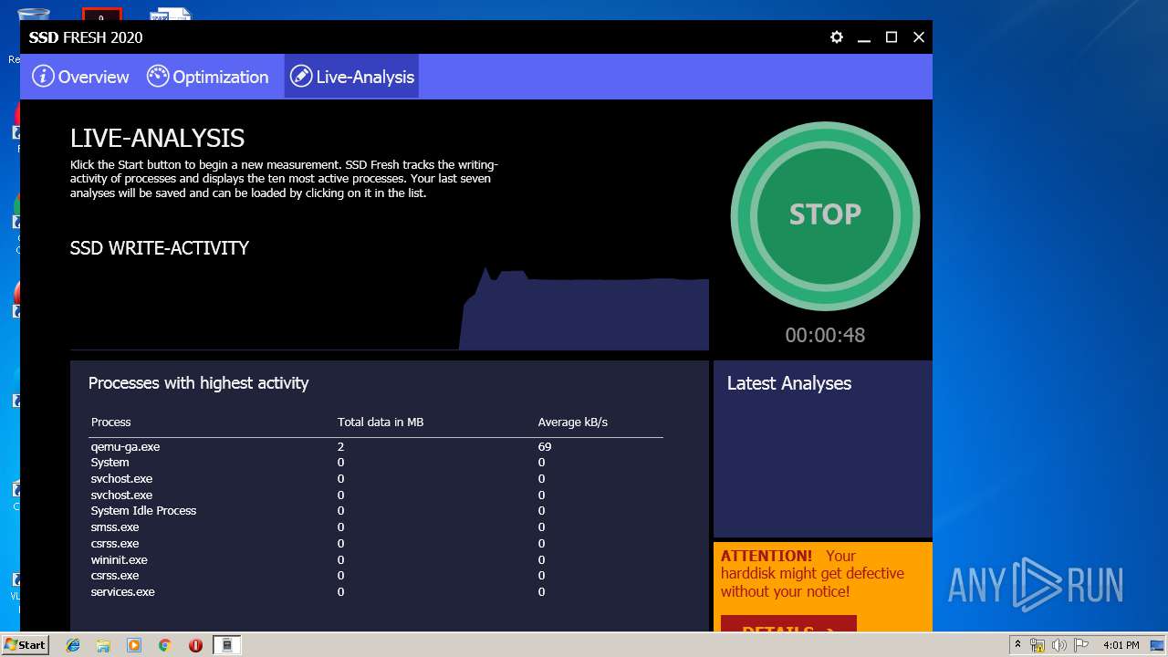Image resolution: width=1168 pixels, height=657 pixels.
Task: Launch Internet Explorer from taskbar
Action: point(73,645)
